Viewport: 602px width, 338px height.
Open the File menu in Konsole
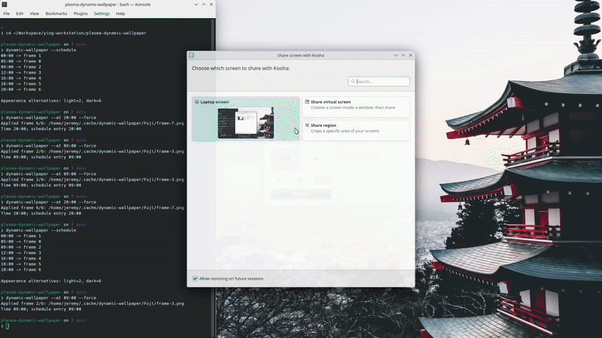point(6,14)
